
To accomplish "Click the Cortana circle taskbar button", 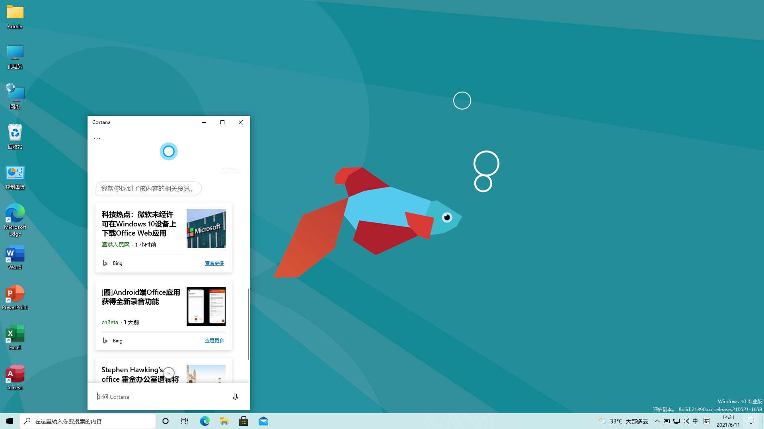I will click(166, 421).
